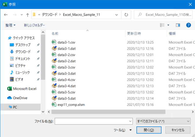The height and width of the screenshot is (137, 195).
Task: Toggle the preview pane icon
Action: 178,25
